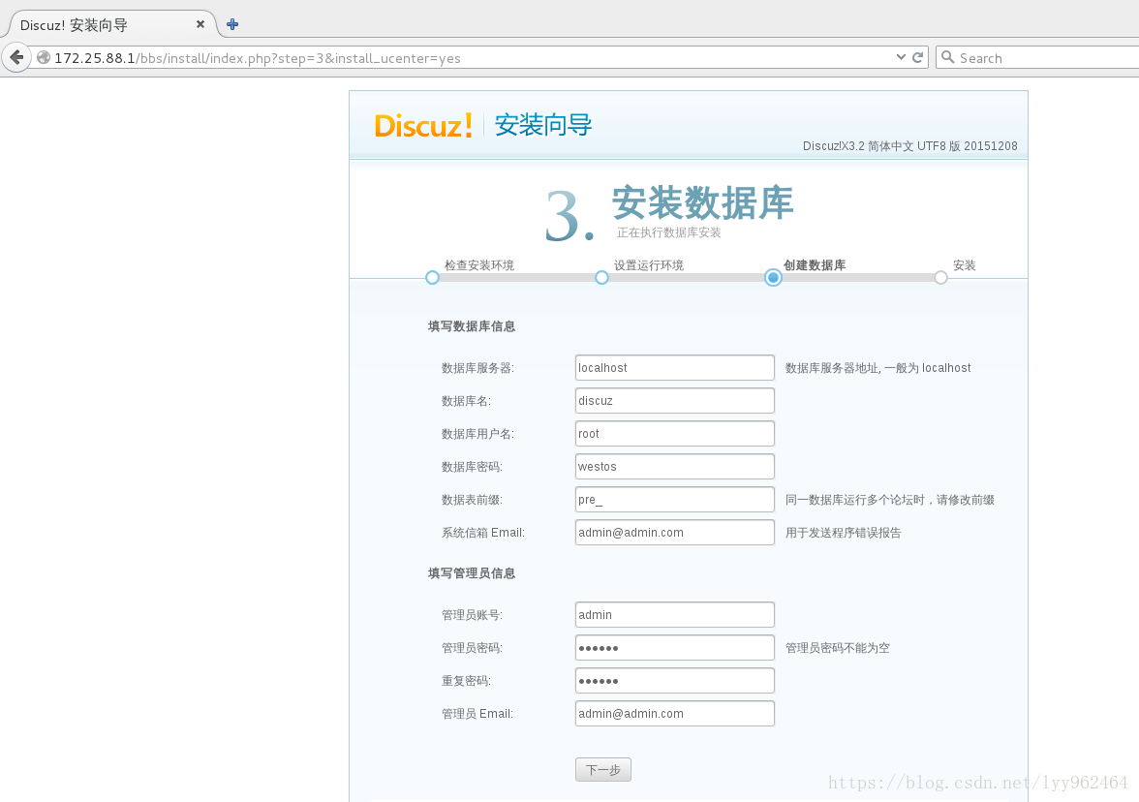This screenshot has width=1139, height=802.
Task: Click the 管理员密码不能为空 hint
Action: [x=838, y=648]
